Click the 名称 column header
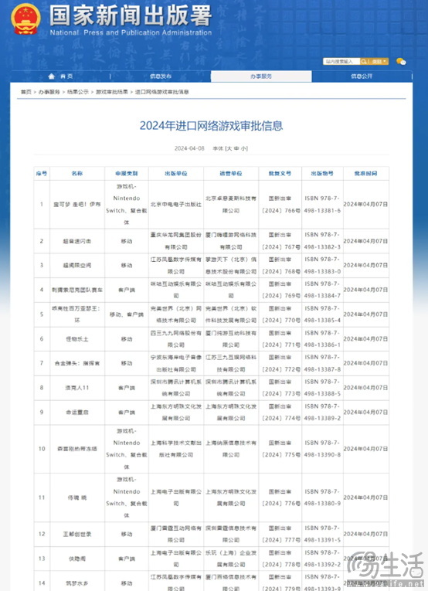 coord(76,173)
